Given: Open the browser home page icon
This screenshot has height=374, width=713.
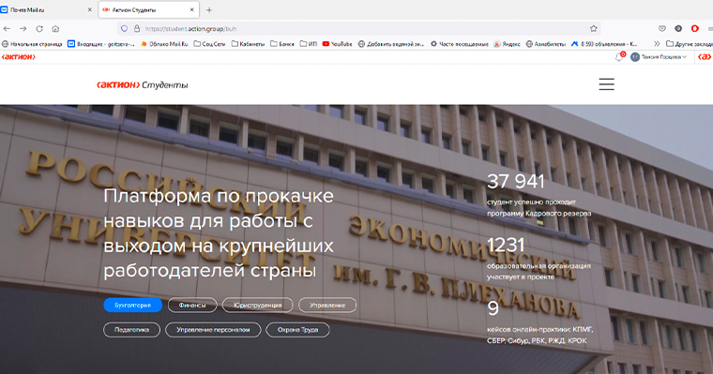Looking at the screenshot, I should coord(55,29).
